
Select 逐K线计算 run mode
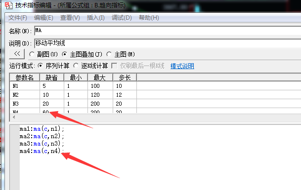pos(76,66)
